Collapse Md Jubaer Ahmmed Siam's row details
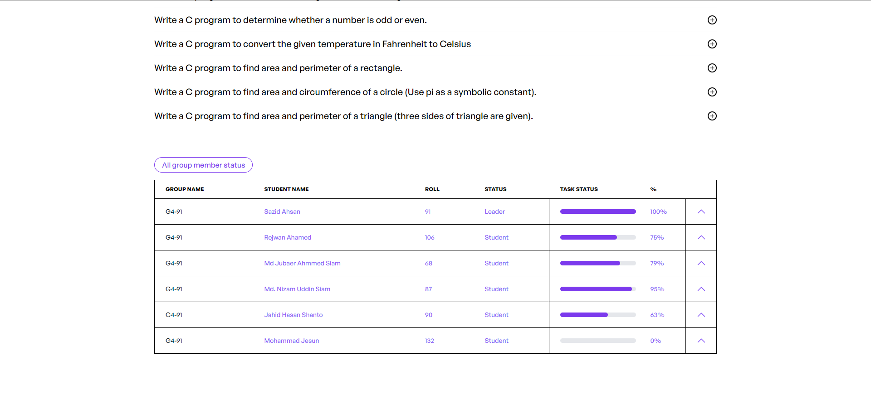 (701, 263)
